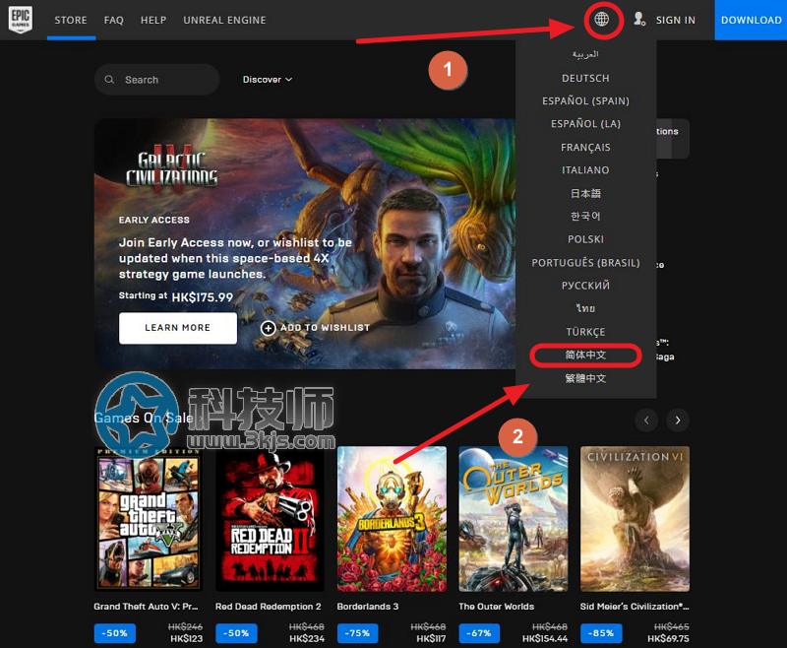
Task: Open Red Dead Redemption 2 cover thumbnail
Action: click(x=270, y=518)
